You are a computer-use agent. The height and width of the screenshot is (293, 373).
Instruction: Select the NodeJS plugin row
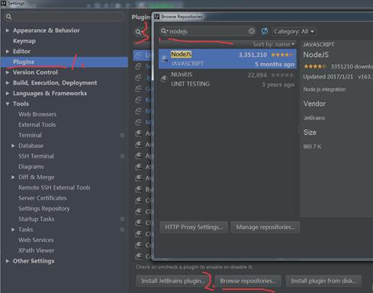point(227,59)
